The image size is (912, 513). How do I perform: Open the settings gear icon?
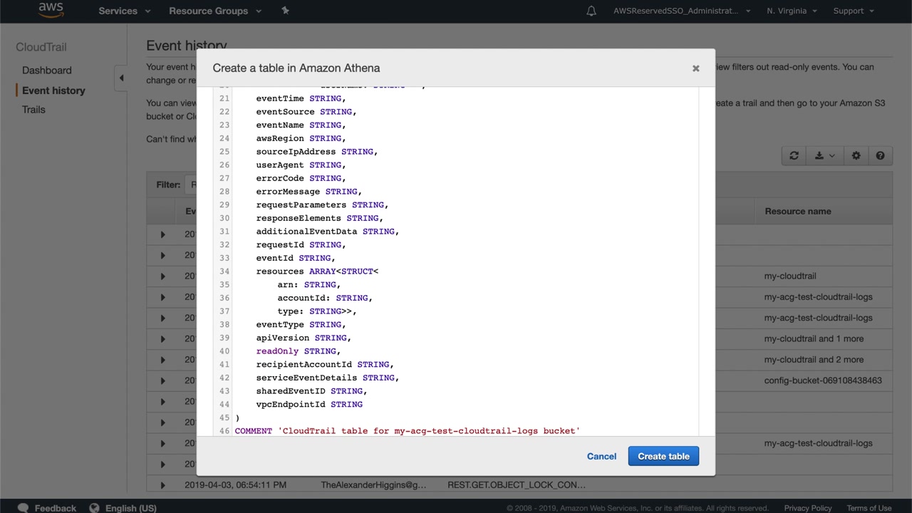coord(856,156)
